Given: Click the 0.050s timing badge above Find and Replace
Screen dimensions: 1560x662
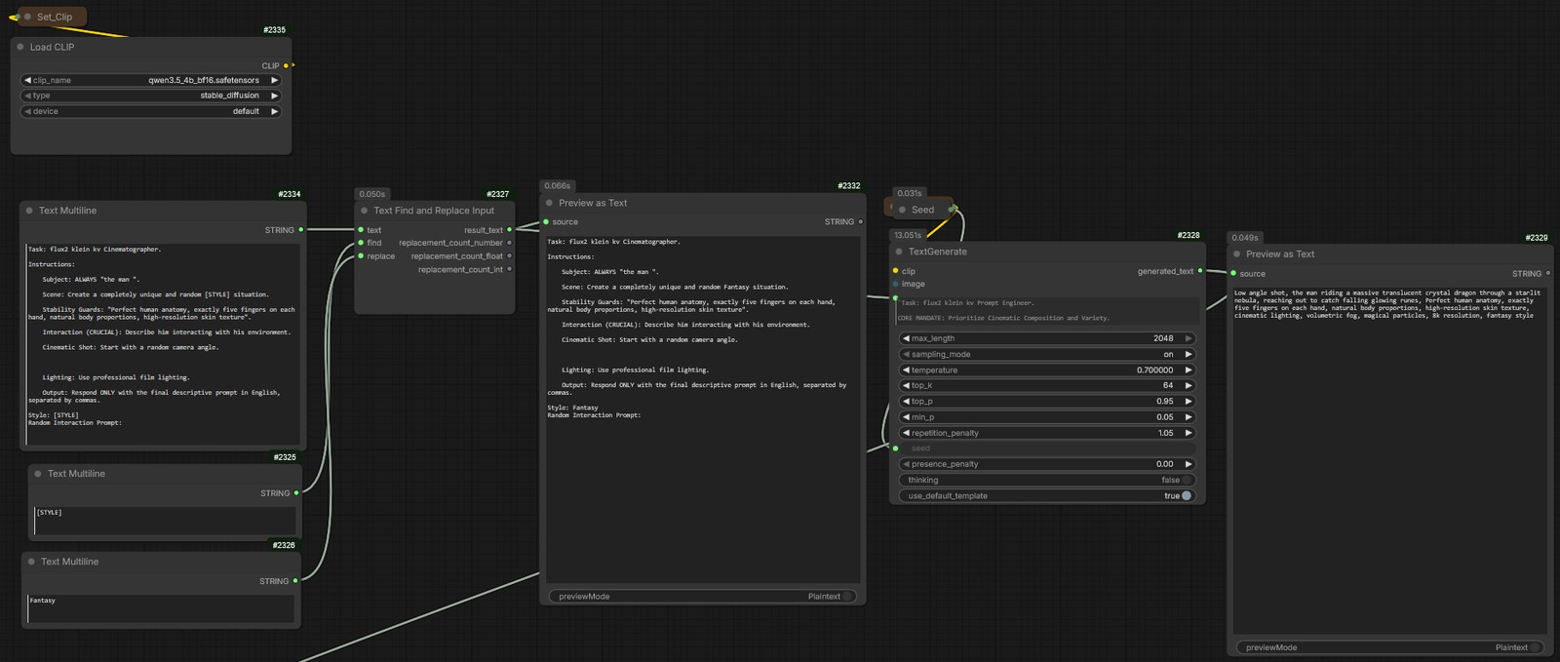Looking at the screenshot, I should click(372, 194).
